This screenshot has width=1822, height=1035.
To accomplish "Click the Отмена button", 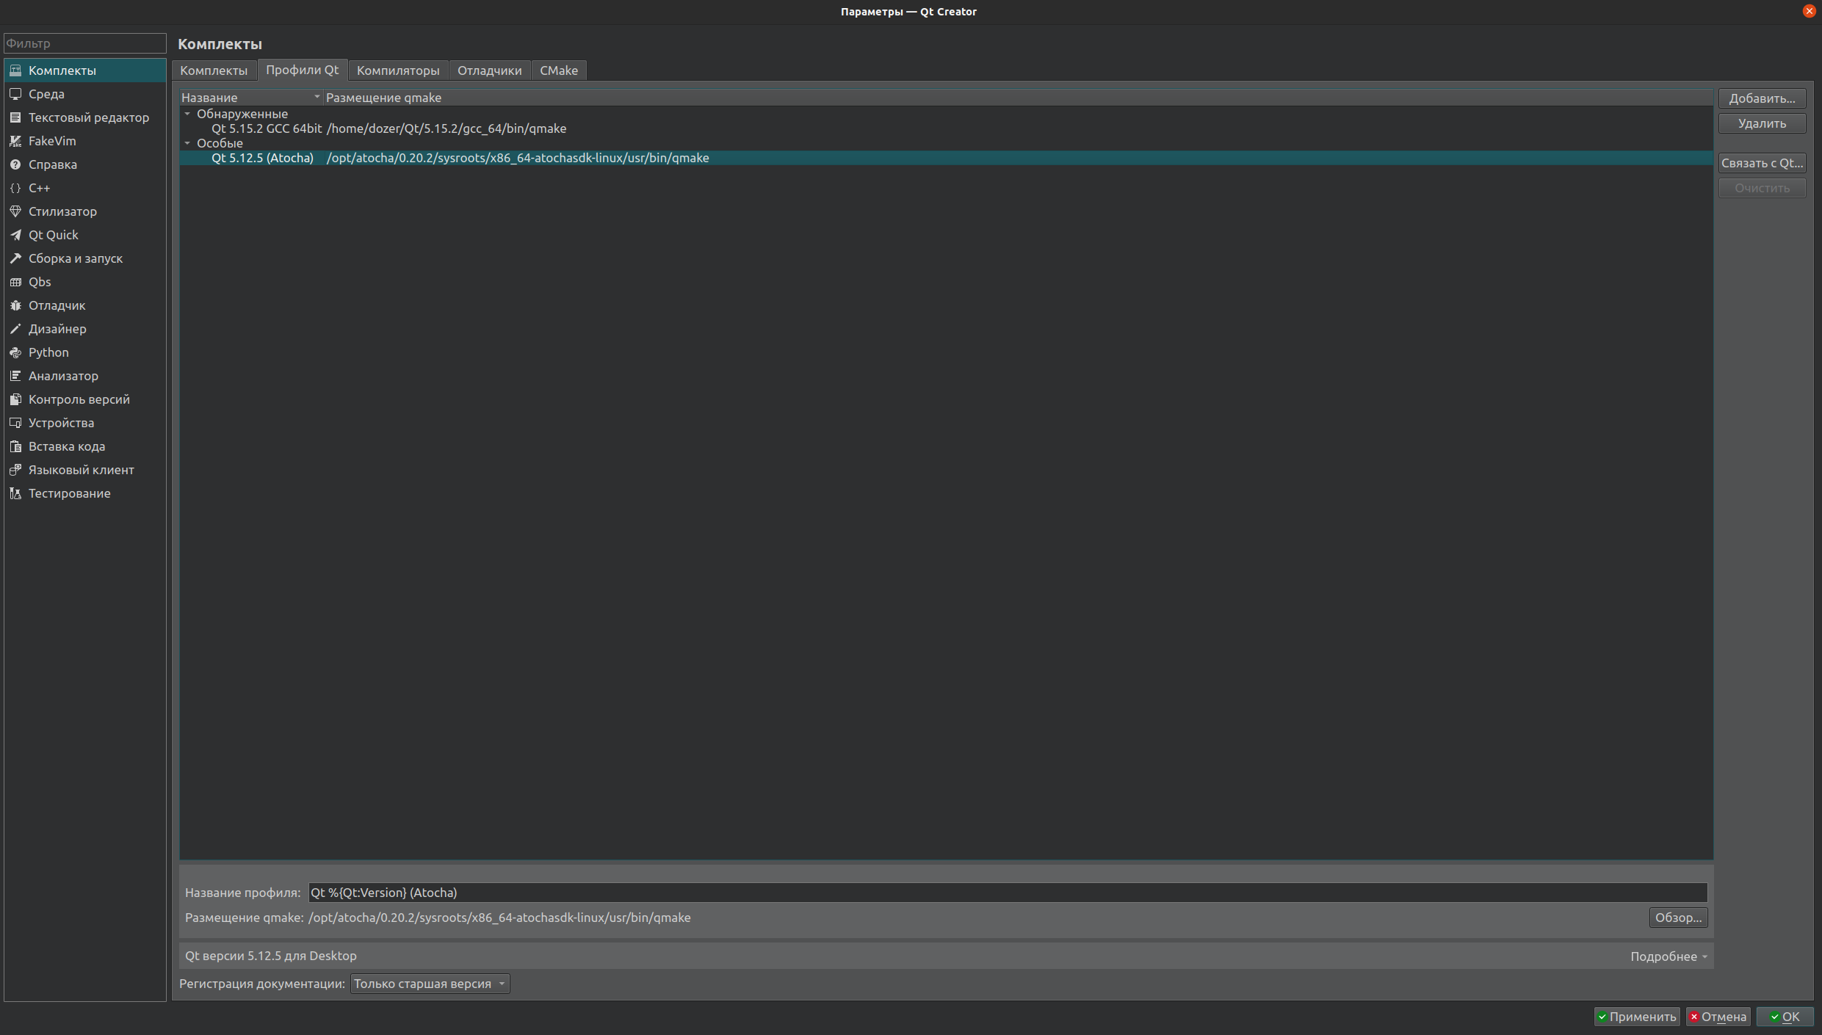I will [x=1718, y=1017].
